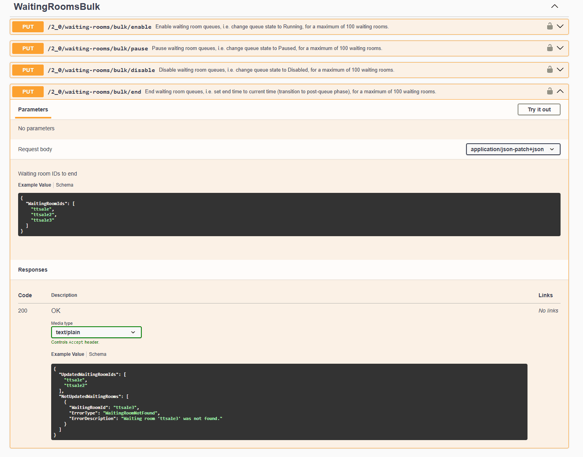Select the lock icon on bulk/end endpoint
583x457 pixels.
[x=550, y=91]
